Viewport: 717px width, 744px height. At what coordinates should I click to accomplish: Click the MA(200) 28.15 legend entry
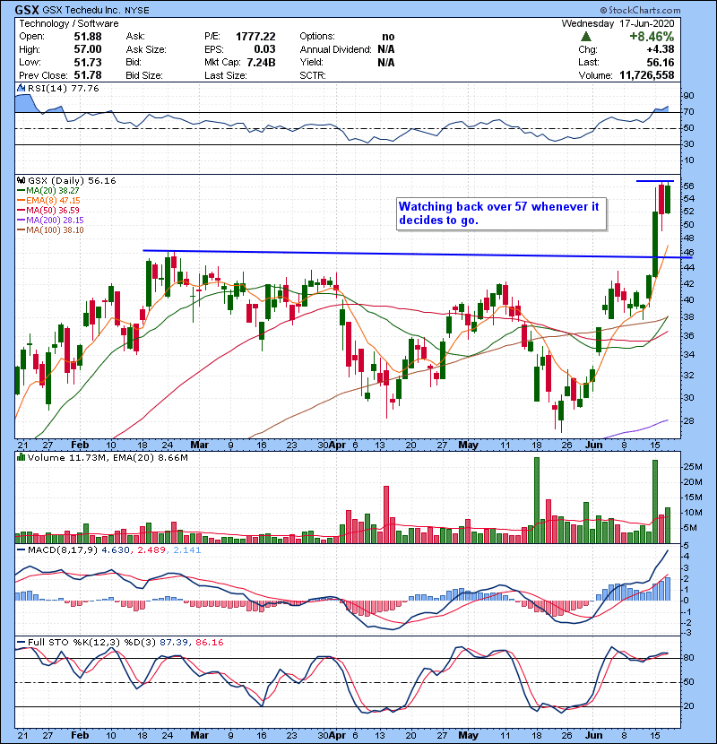point(50,221)
